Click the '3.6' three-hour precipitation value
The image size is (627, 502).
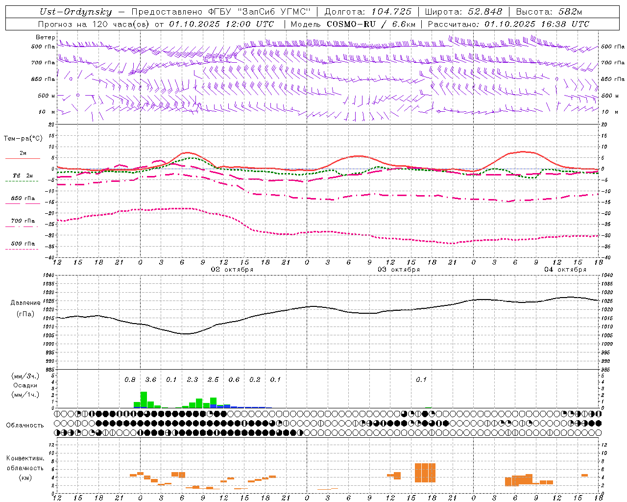(x=151, y=380)
